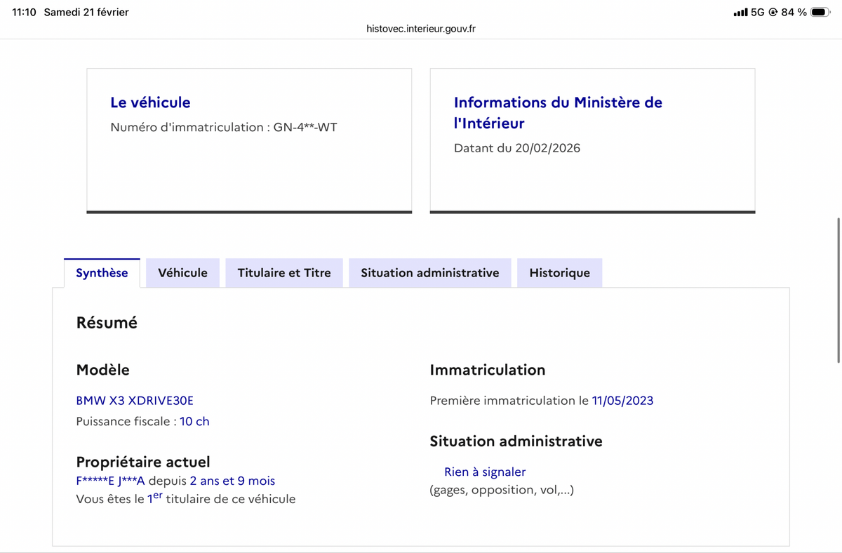Tap the 10 ch fiscal power value
Screen dimensions: 842x553
194,422
